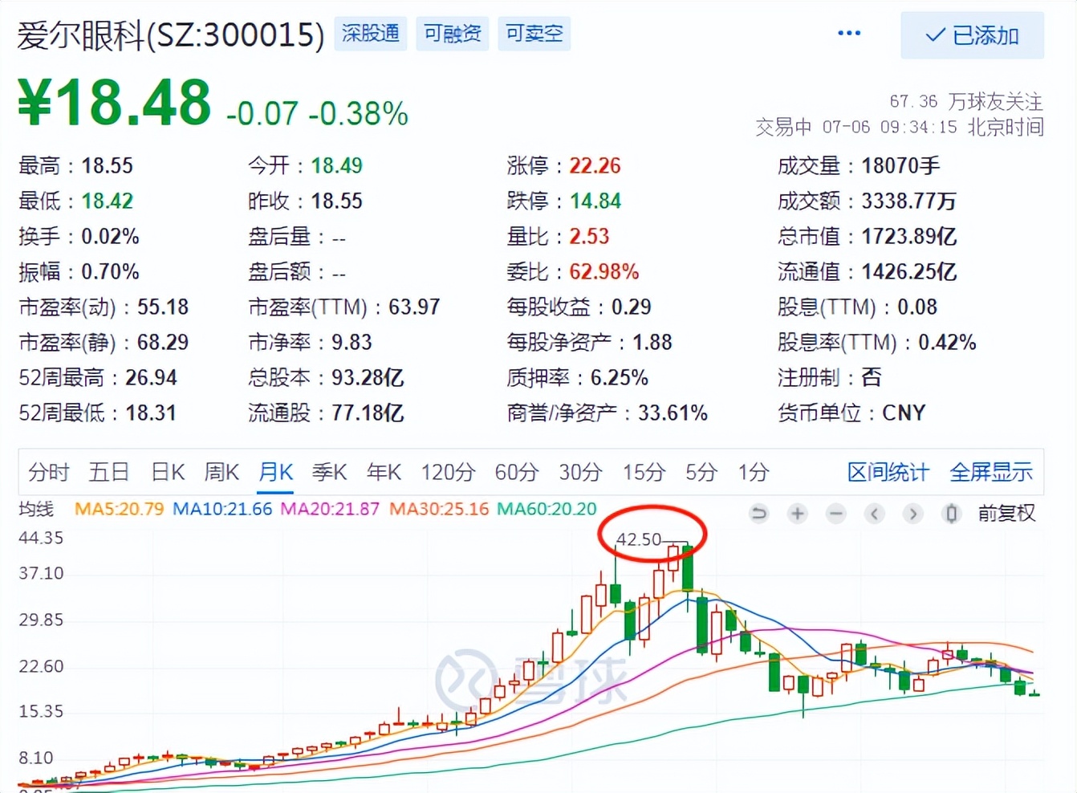
Task: Switch to the 分时 intraday chart tab
Action: coord(49,473)
